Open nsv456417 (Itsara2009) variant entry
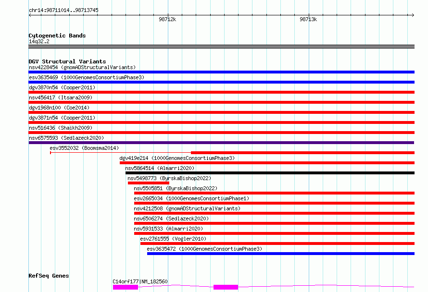Screen dimensions: 428x292 coord(61,97)
